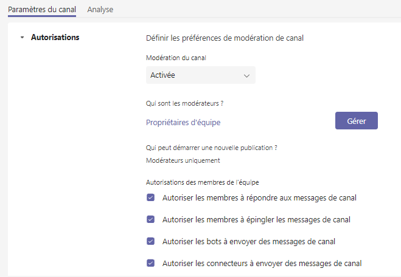Click the Gérer button
The width and height of the screenshot is (401, 277).
coord(356,120)
